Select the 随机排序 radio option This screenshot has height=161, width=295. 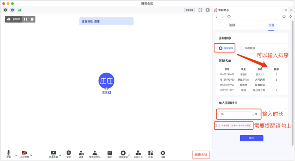(x=242, y=48)
